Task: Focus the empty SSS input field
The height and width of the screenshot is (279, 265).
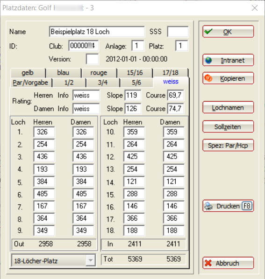Action: (178, 32)
